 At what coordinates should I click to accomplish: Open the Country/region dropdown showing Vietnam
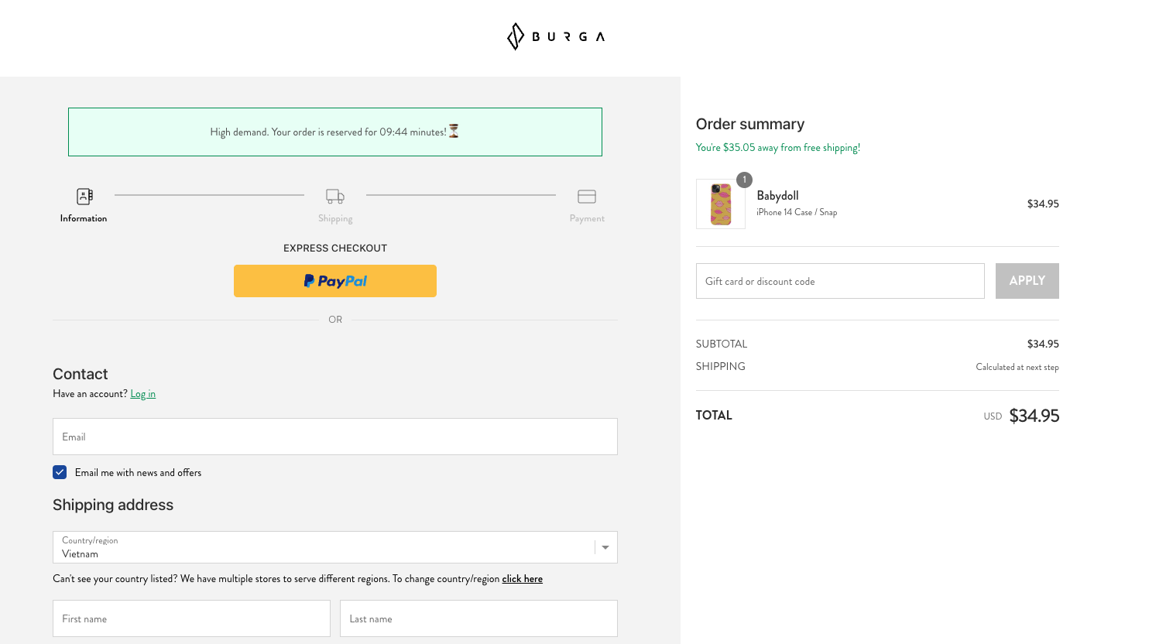coord(335,547)
